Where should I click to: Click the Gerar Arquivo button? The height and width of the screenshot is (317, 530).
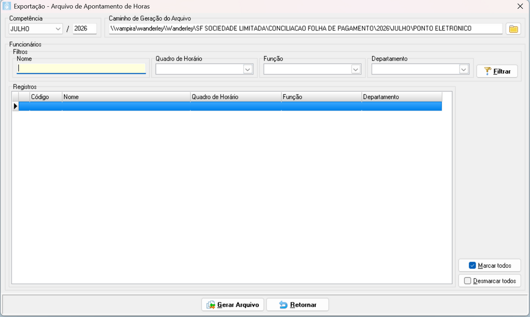click(233, 305)
